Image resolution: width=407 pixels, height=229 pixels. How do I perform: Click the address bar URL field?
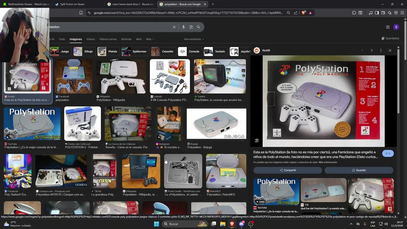coord(188,13)
